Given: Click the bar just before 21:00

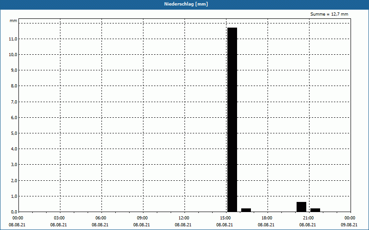Looking at the screenshot, I should tap(301, 207).
